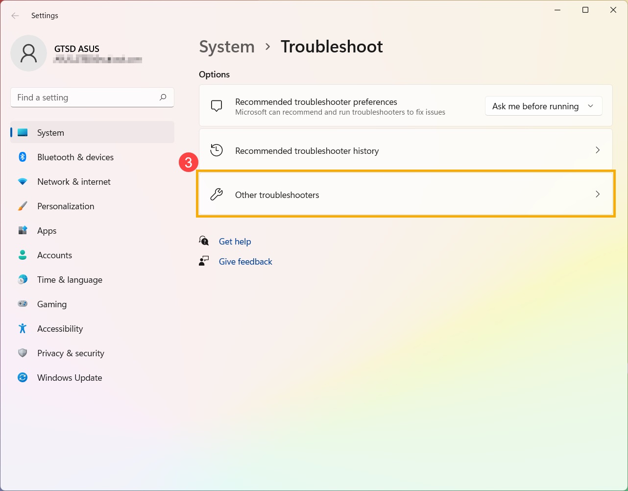628x491 pixels.
Task: Click the Personalization paintbrush icon
Action: click(x=23, y=206)
